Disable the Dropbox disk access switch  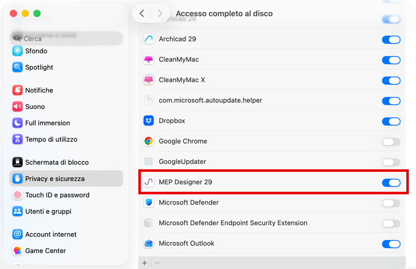coord(391,122)
